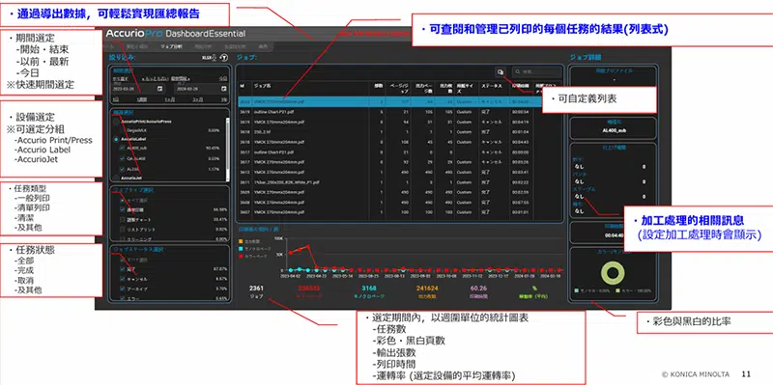
Task: Click the 2361 ジョブ total counter
Action: coord(257,292)
